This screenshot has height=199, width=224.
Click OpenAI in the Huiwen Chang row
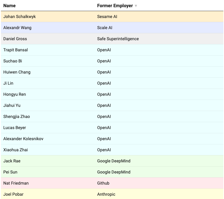pos(104,72)
